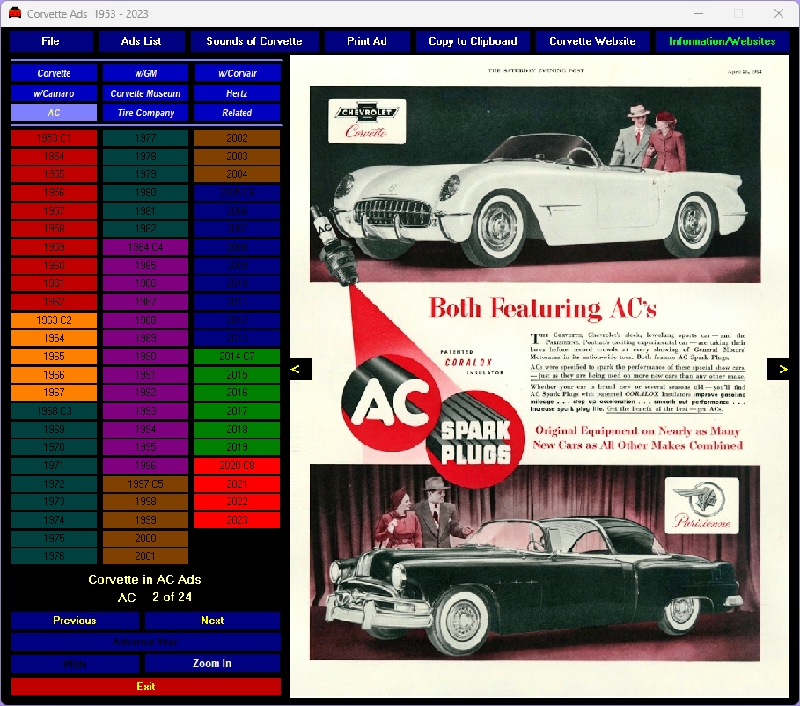The image size is (800, 706).
Task: Choose year 2013
Action: tap(238, 338)
